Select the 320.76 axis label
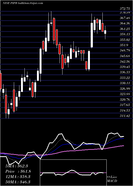Screen dimensions: 133x186 point(125,100)
